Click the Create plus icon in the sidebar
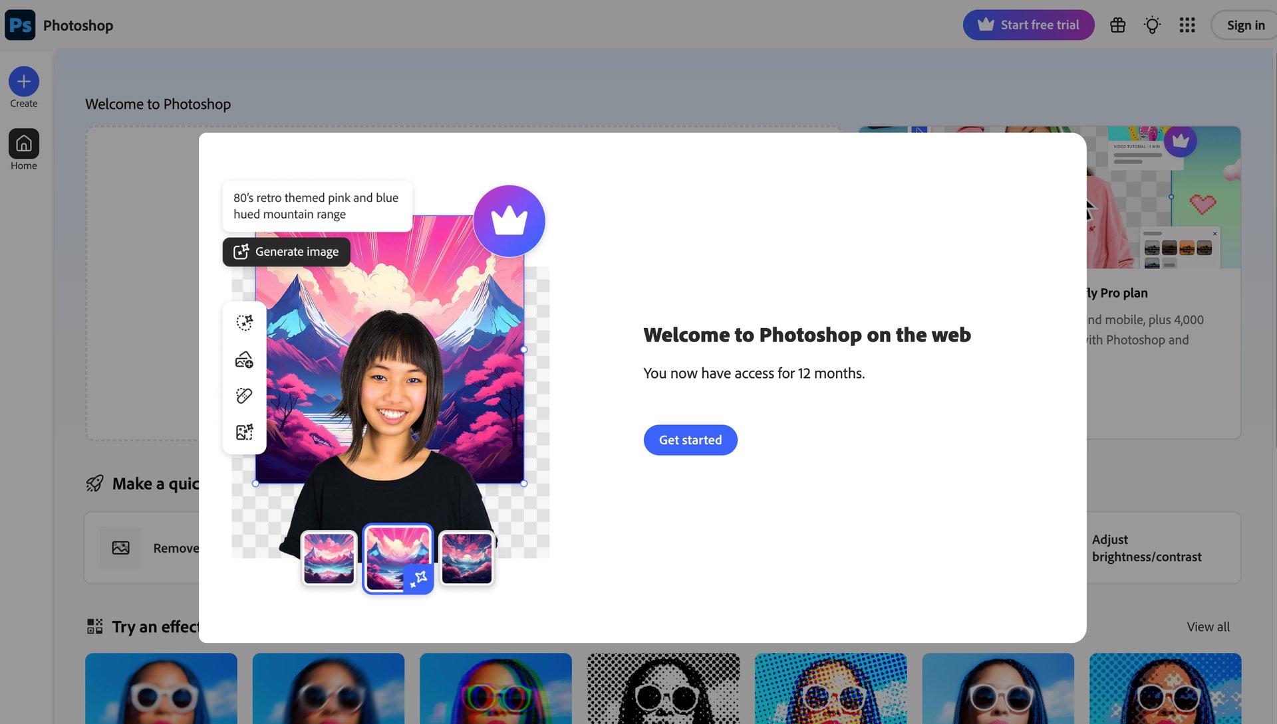Image resolution: width=1277 pixels, height=724 pixels. click(x=24, y=80)
